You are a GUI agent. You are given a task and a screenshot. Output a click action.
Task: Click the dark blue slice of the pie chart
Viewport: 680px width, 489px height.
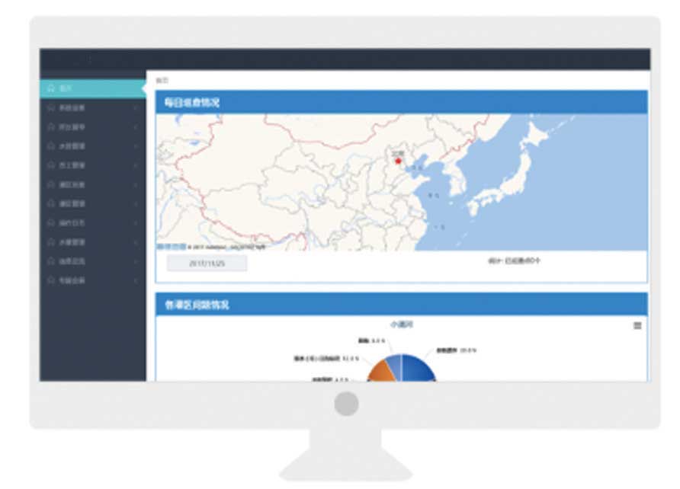click(x=419, y=369)
